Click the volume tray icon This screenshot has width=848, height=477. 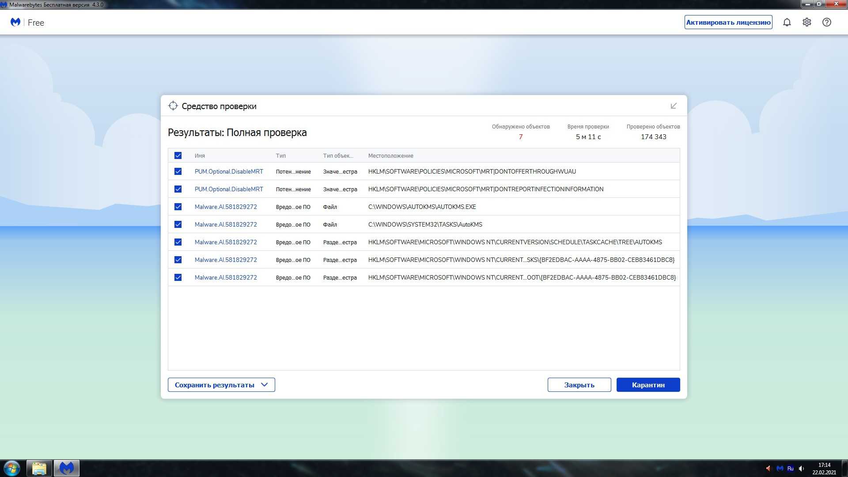(x=801, y=469)
